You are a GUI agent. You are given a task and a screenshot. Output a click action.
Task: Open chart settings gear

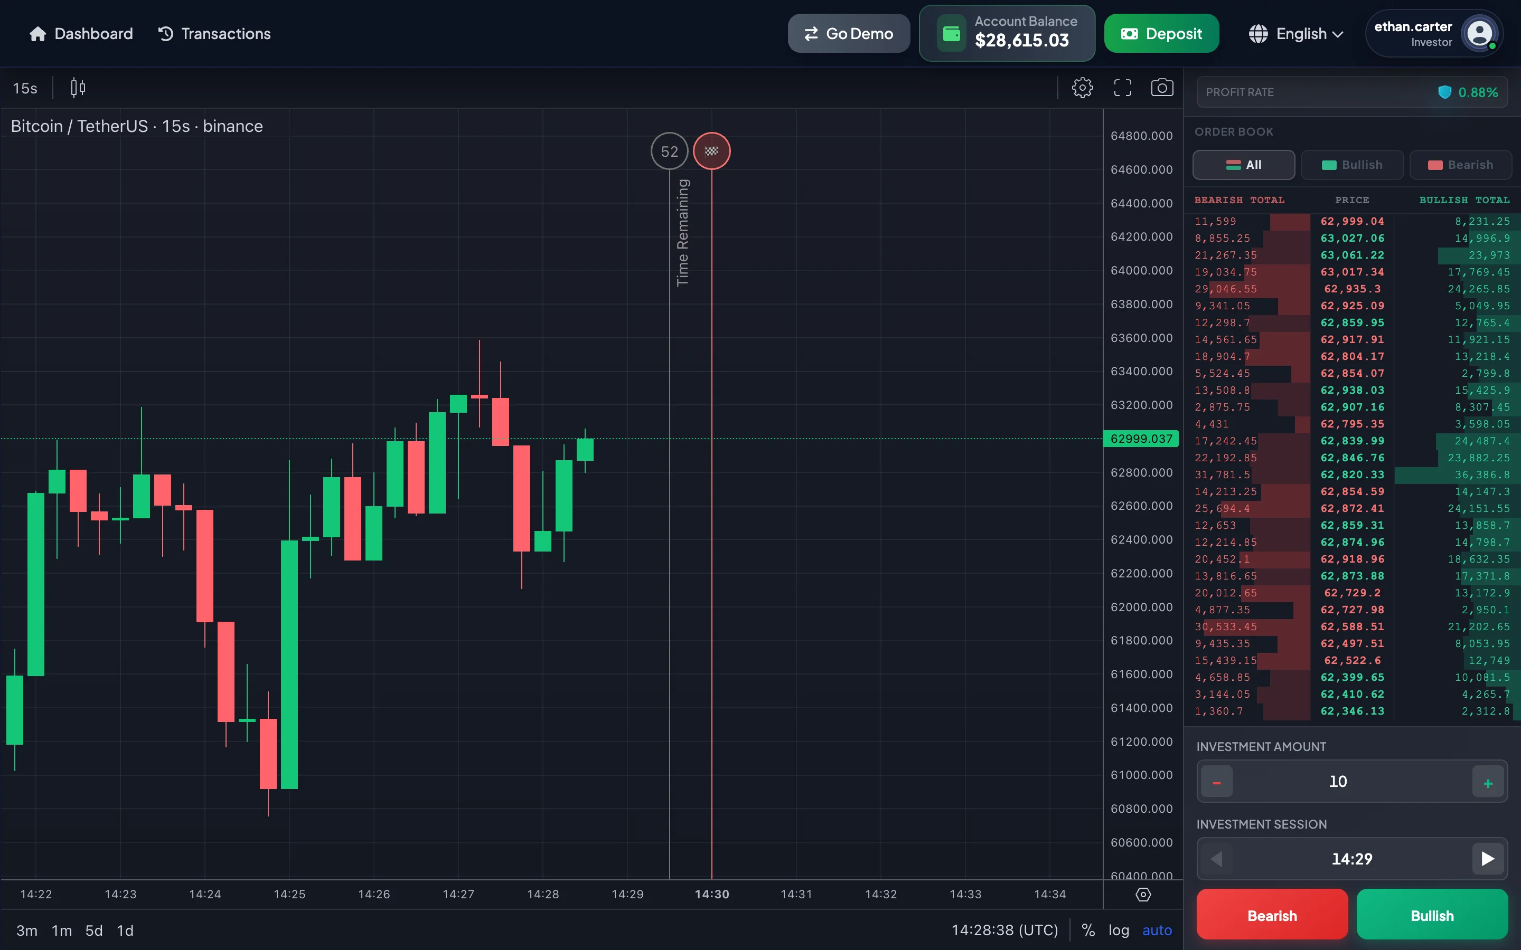[1082, 88]
